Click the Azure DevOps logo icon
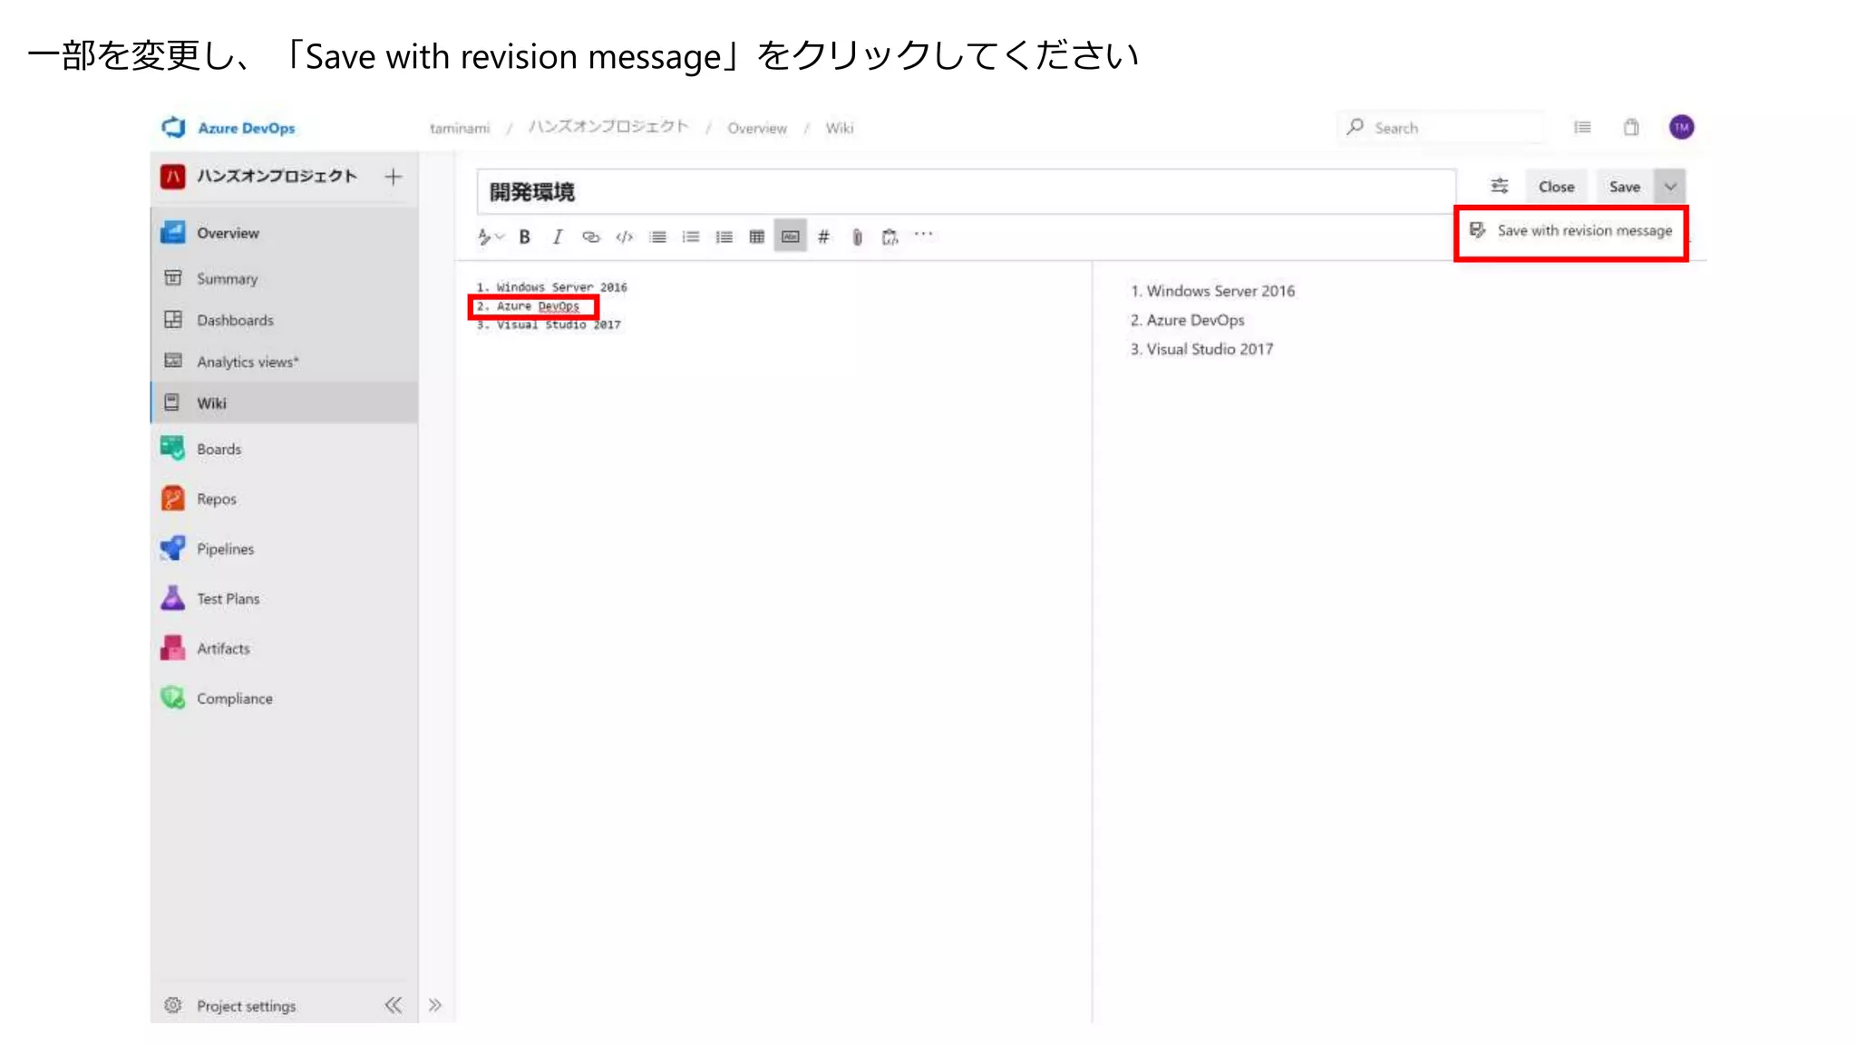 coord(173,128)
